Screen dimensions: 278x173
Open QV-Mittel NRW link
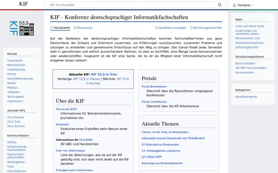pos(152,157)
